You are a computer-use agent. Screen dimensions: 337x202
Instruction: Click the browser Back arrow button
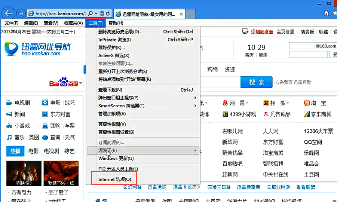(x=8, y=13)
